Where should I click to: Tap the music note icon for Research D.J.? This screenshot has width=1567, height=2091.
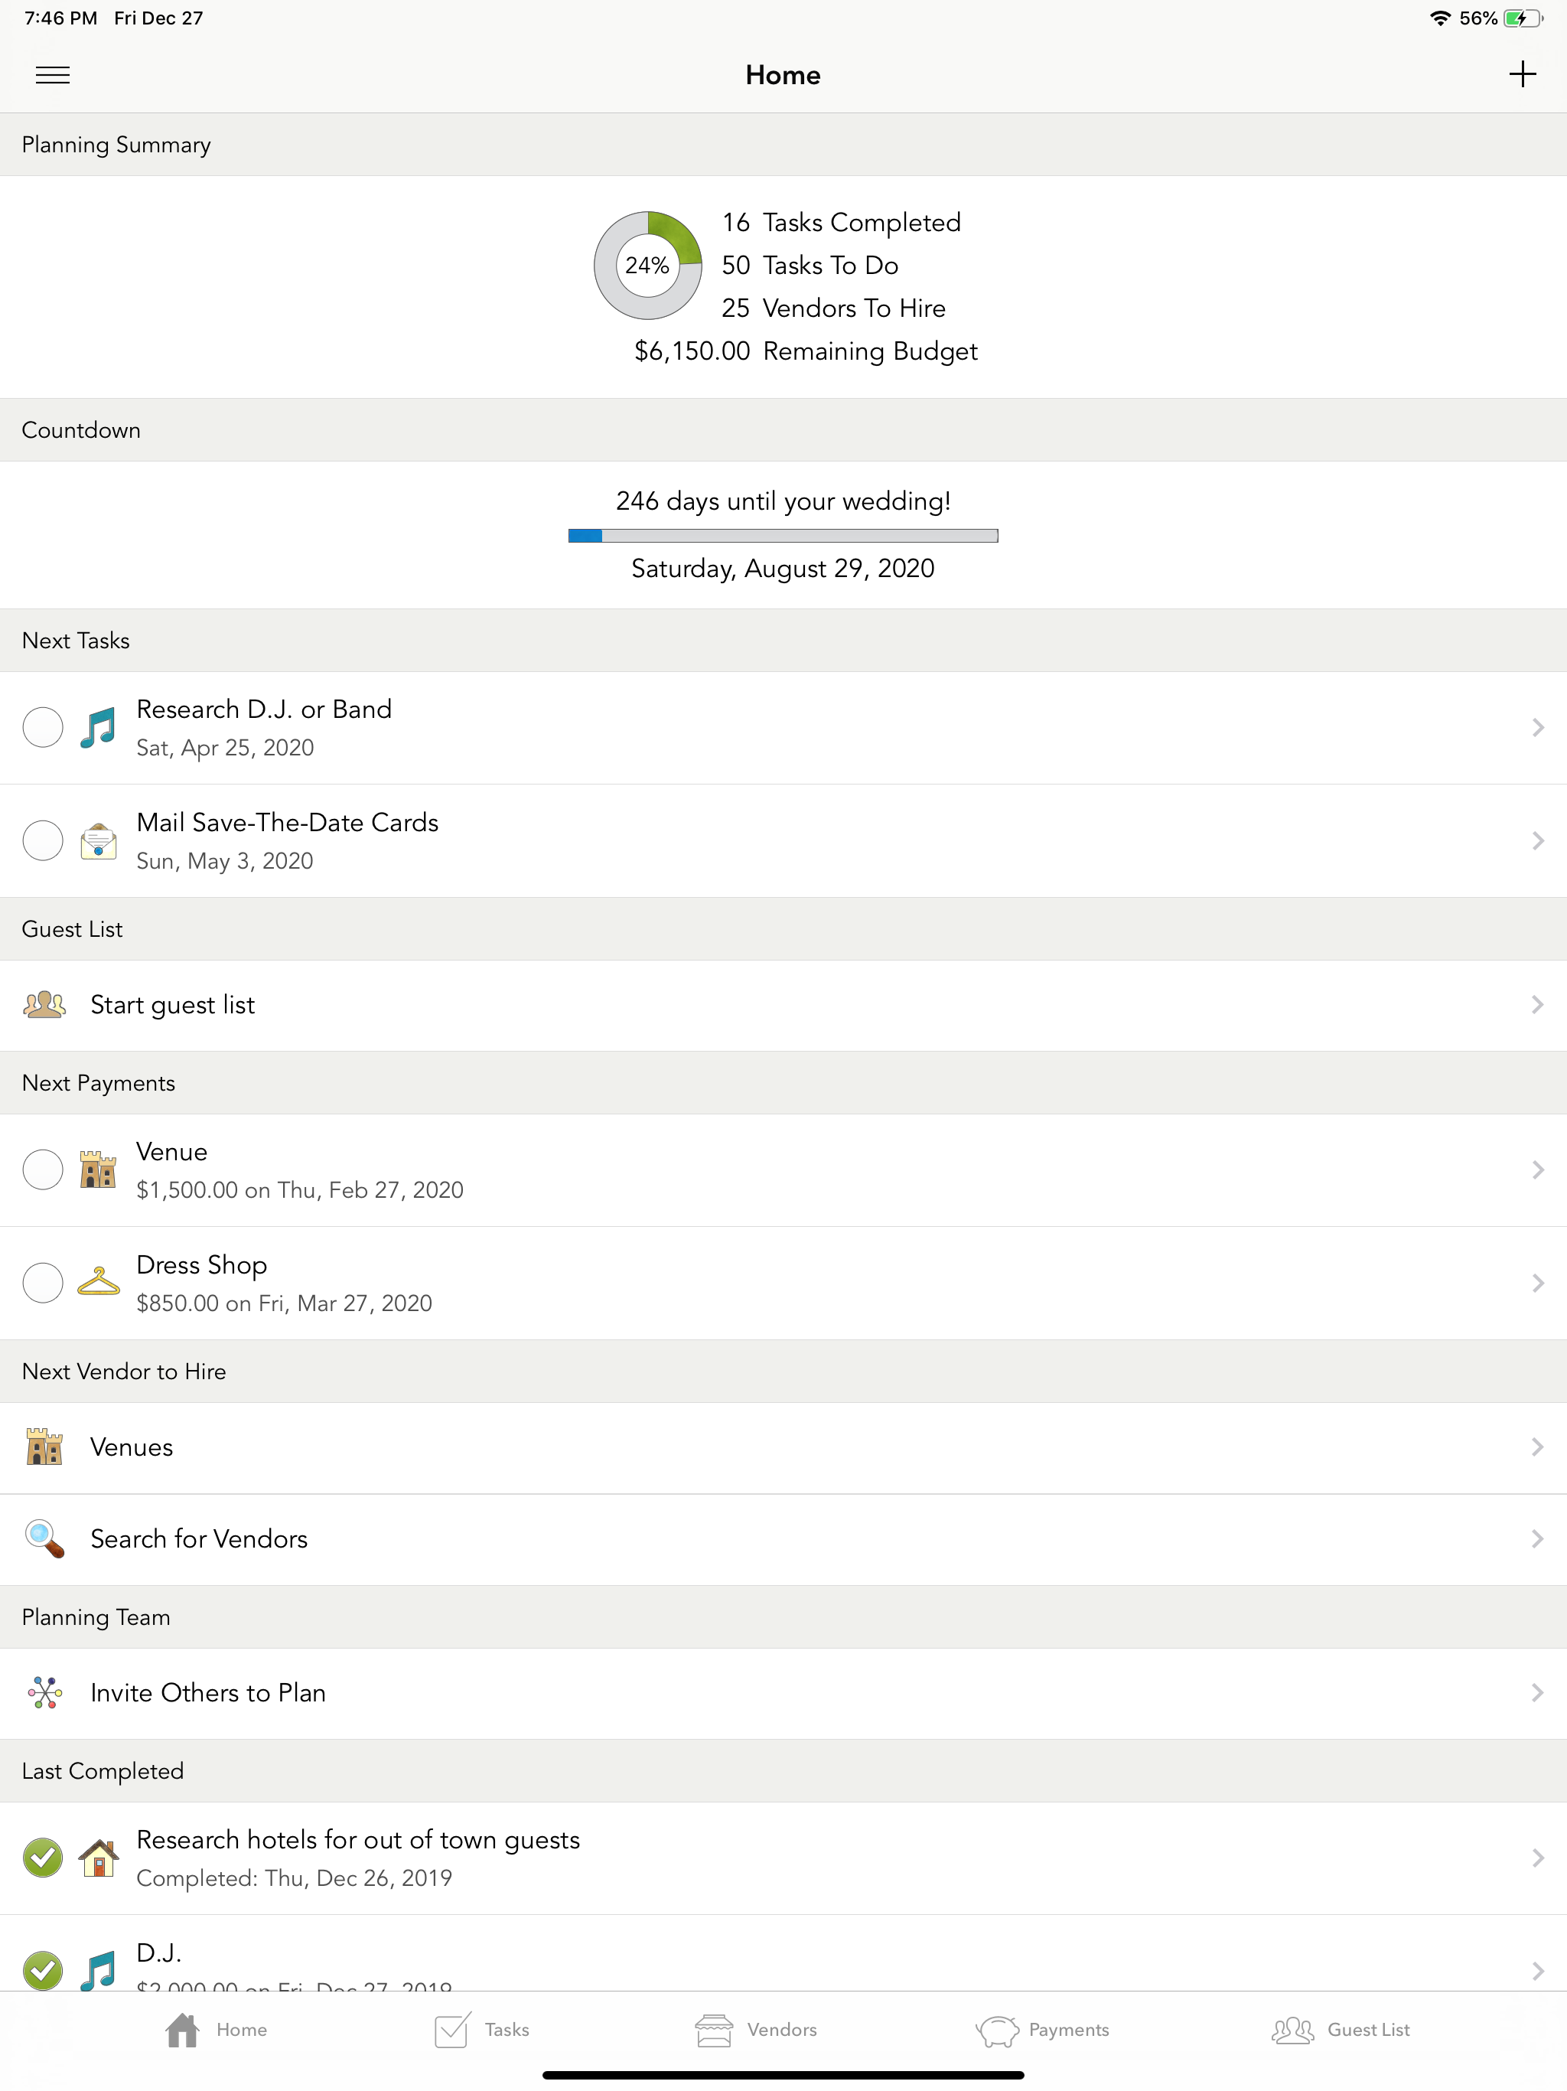pos(98,727)
